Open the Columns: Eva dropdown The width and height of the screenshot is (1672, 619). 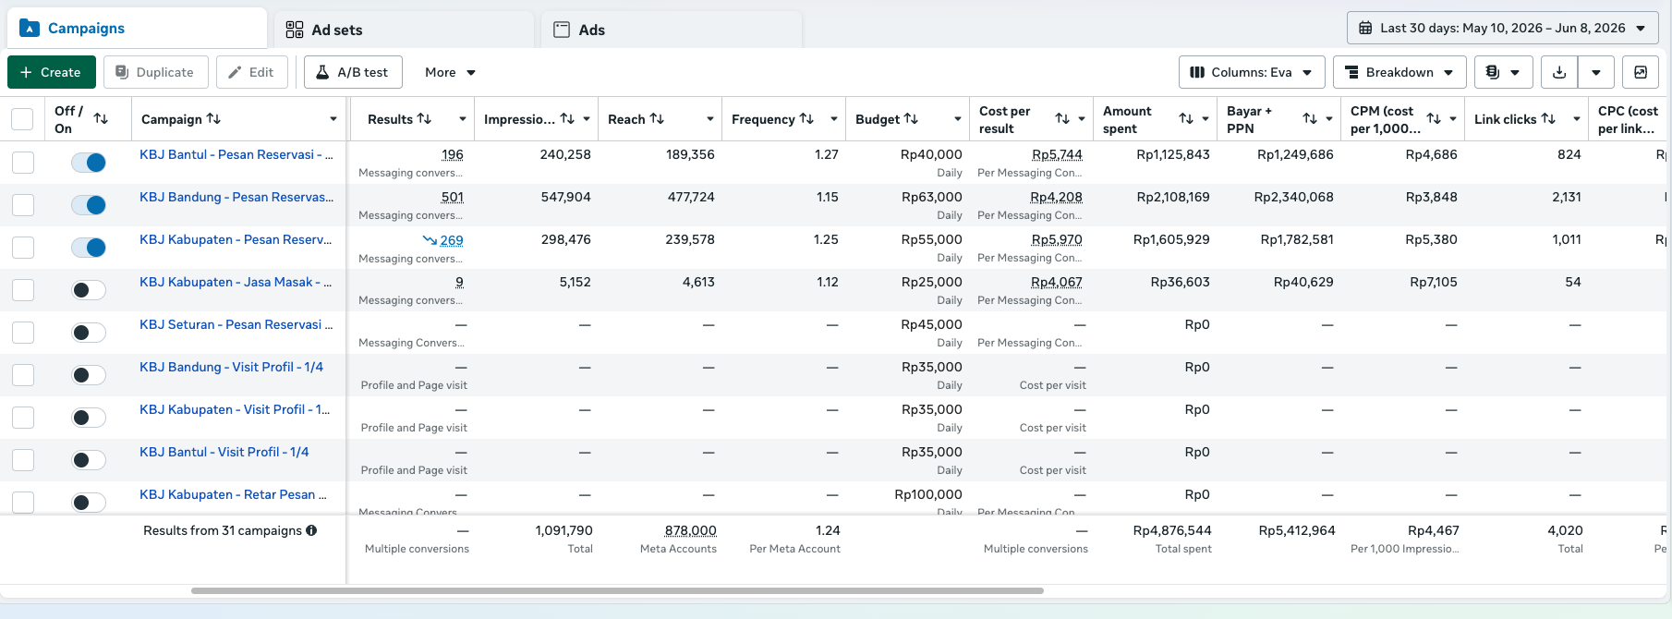[1252, 72]
